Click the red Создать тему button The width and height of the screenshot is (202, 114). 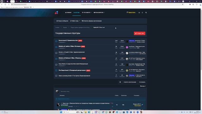click(x=140, y=34)
